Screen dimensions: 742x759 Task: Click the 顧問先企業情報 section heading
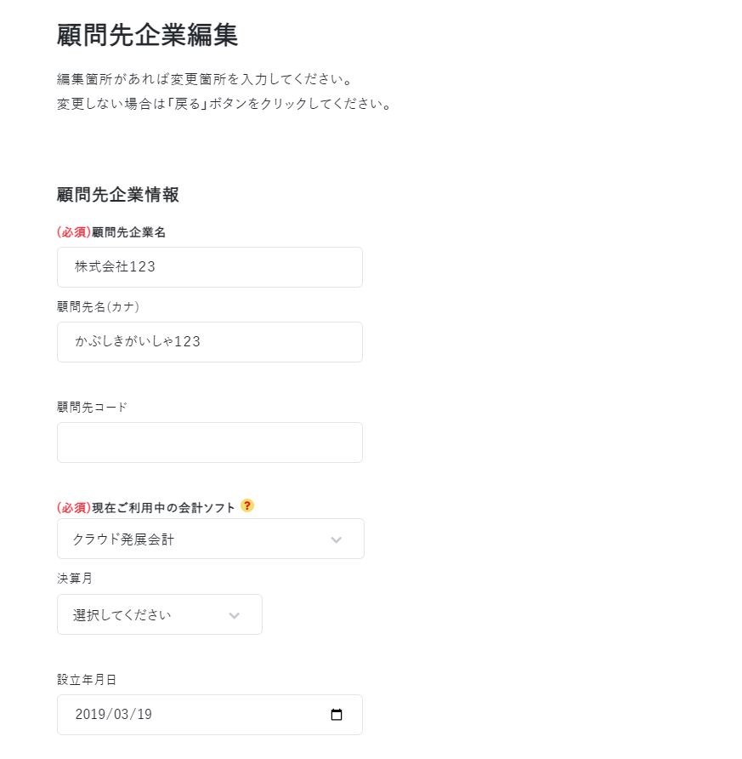(x=118, y=195)
